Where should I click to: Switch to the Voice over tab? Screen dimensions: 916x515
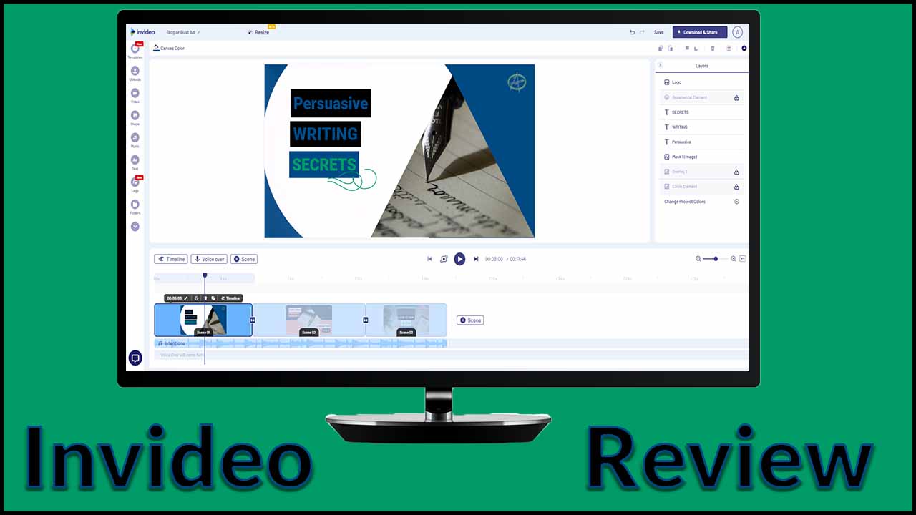point(208,259)
